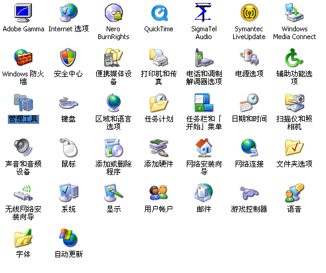
Task: Click the SigmaTel Audio icon
Action: click(x=203, y=13)
